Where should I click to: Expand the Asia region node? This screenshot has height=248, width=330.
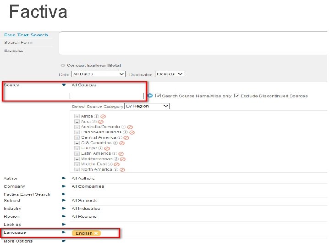click(x=77, y=122)
